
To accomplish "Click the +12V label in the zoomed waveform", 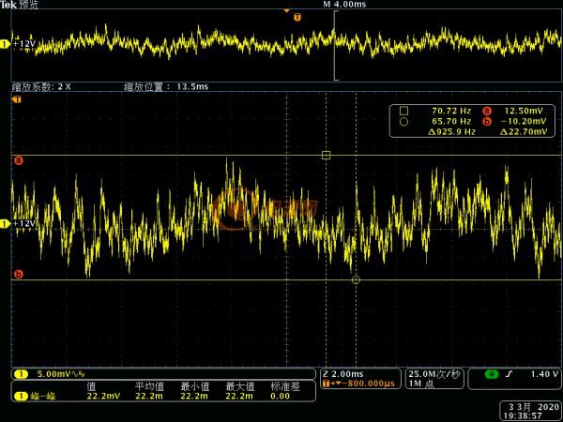I will tap(24, 224).
